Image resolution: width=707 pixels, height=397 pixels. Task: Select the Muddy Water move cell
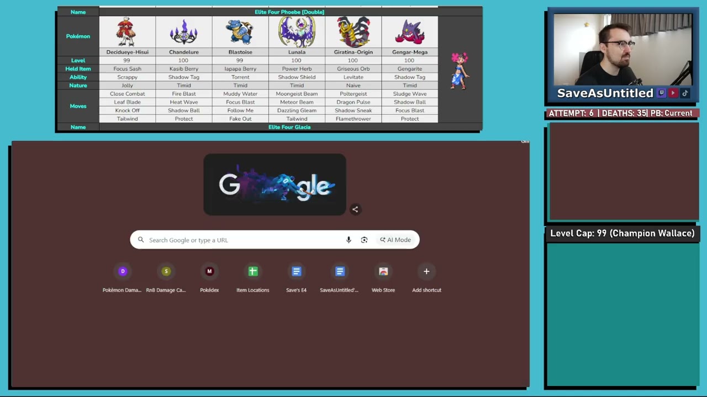240,94
